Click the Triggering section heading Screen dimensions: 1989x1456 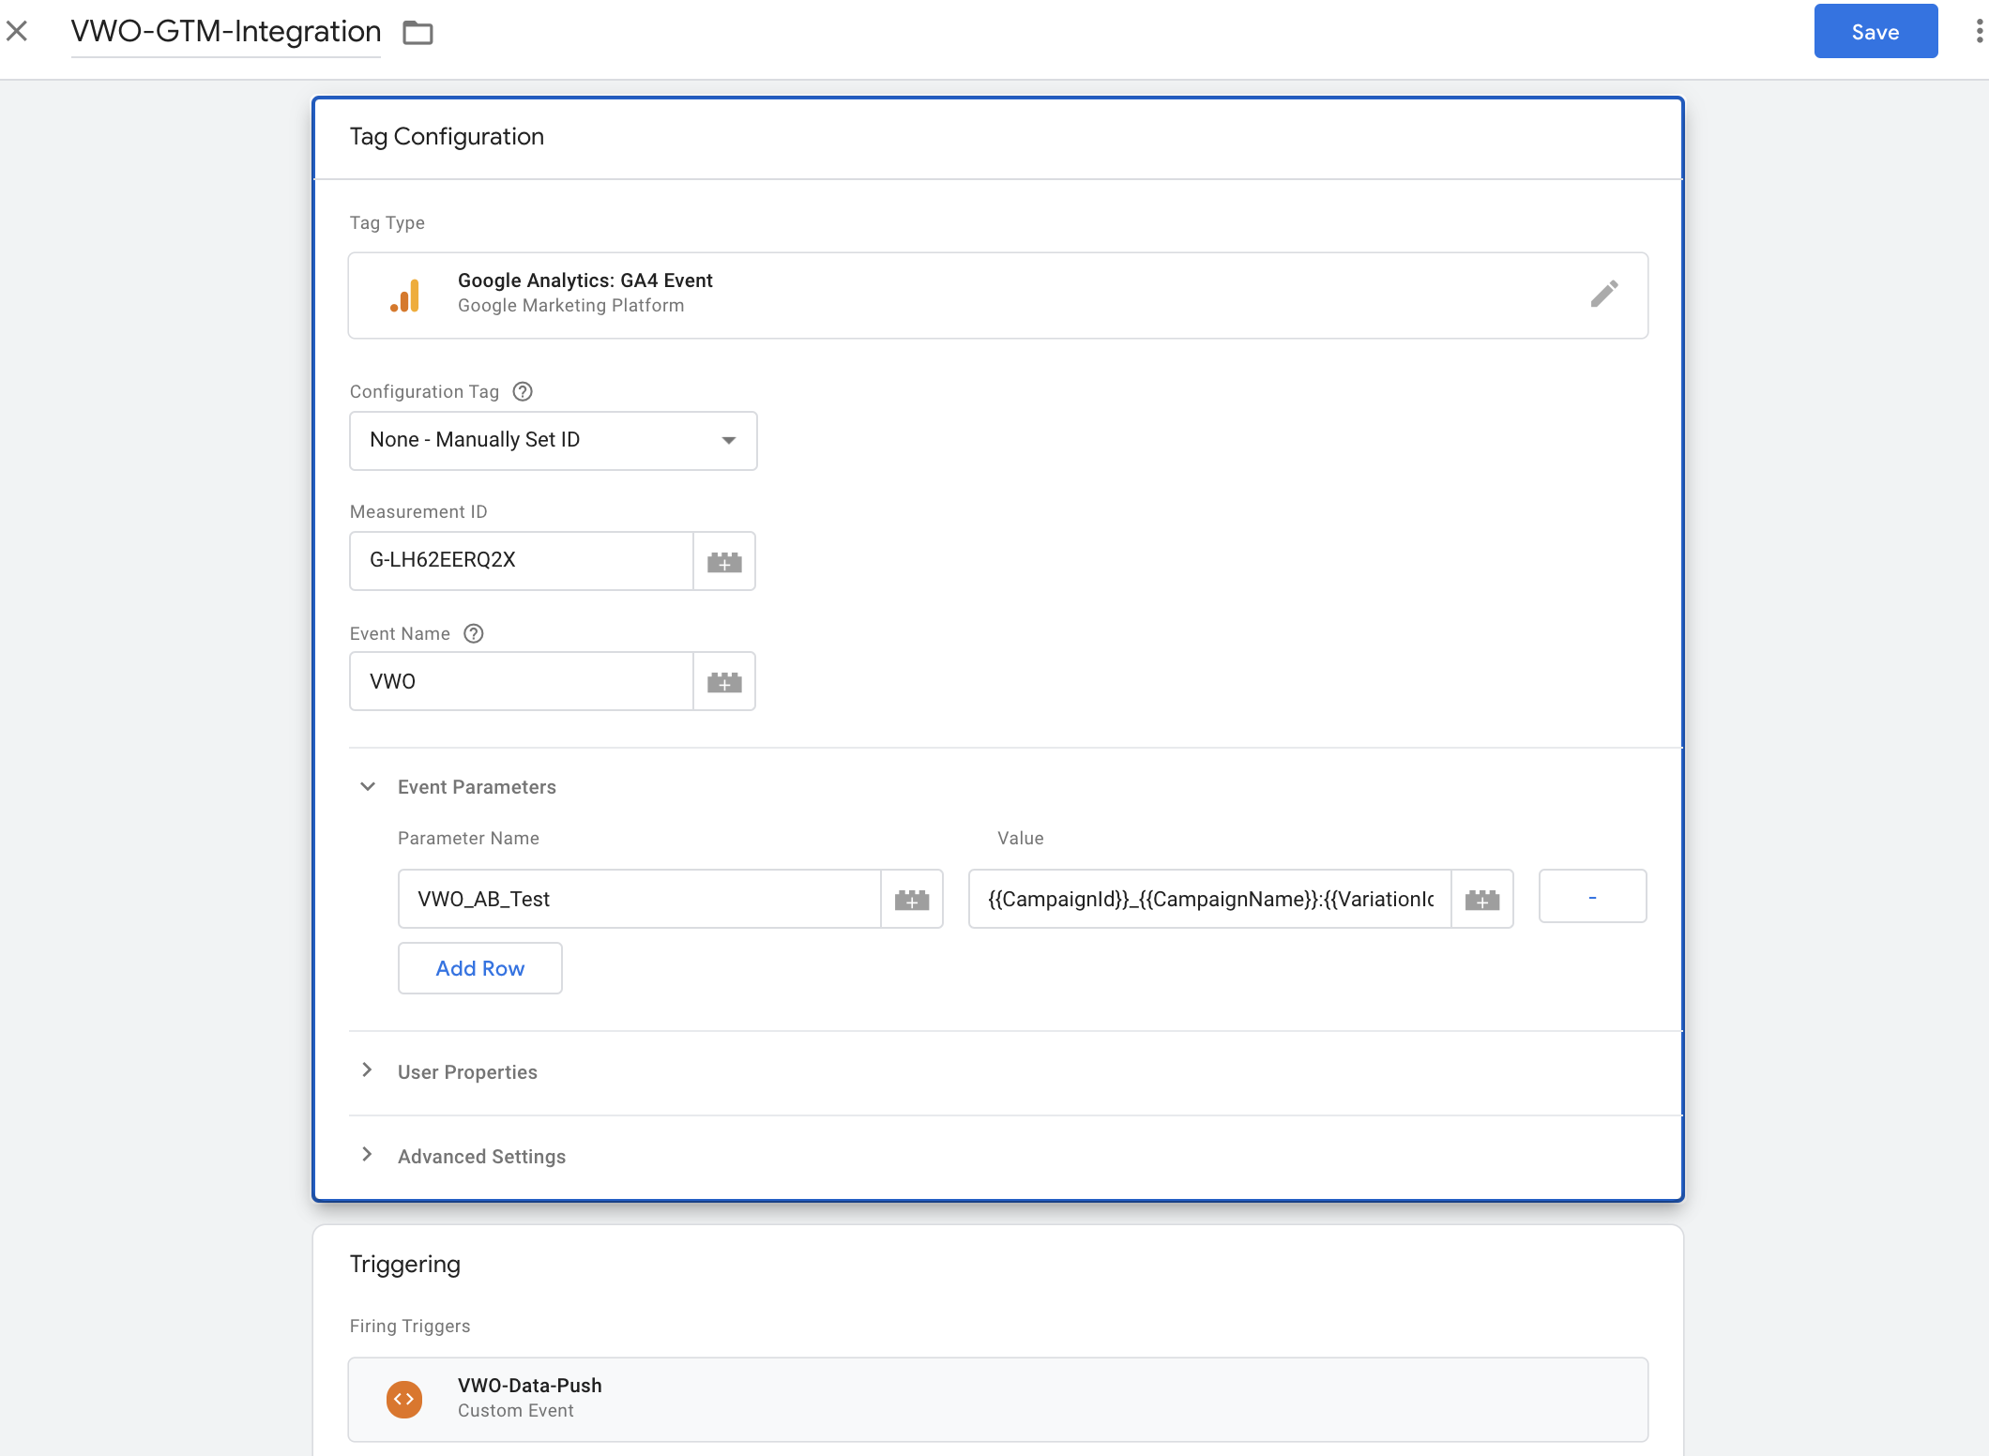405,1265
